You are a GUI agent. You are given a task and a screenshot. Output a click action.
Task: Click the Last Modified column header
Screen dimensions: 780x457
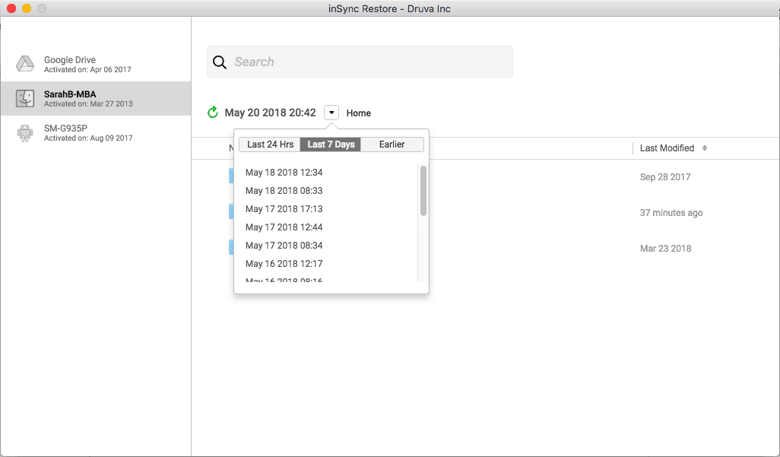click(667, 148)
